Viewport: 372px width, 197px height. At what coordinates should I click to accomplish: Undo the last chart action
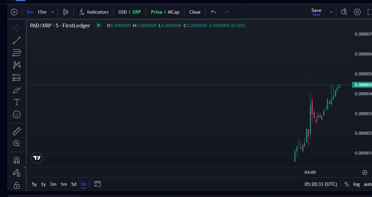[214, 12]
